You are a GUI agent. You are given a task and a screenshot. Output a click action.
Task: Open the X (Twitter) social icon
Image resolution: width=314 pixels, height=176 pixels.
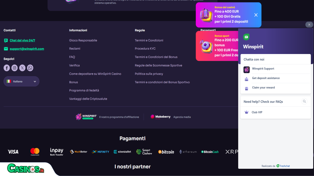pos(22,68)
